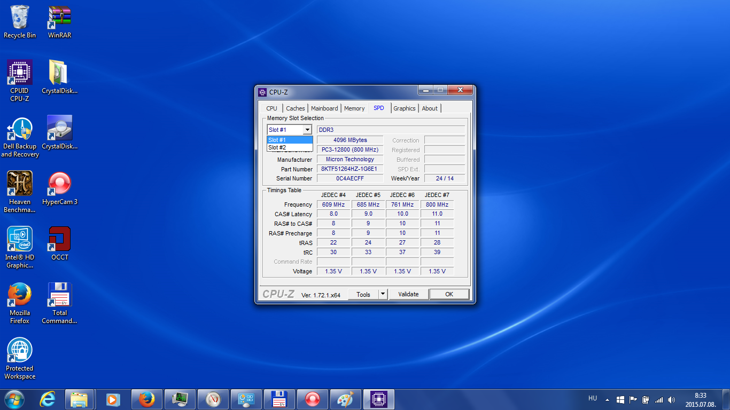Expand the Tools button dropdown arrow

click(383, 294)
